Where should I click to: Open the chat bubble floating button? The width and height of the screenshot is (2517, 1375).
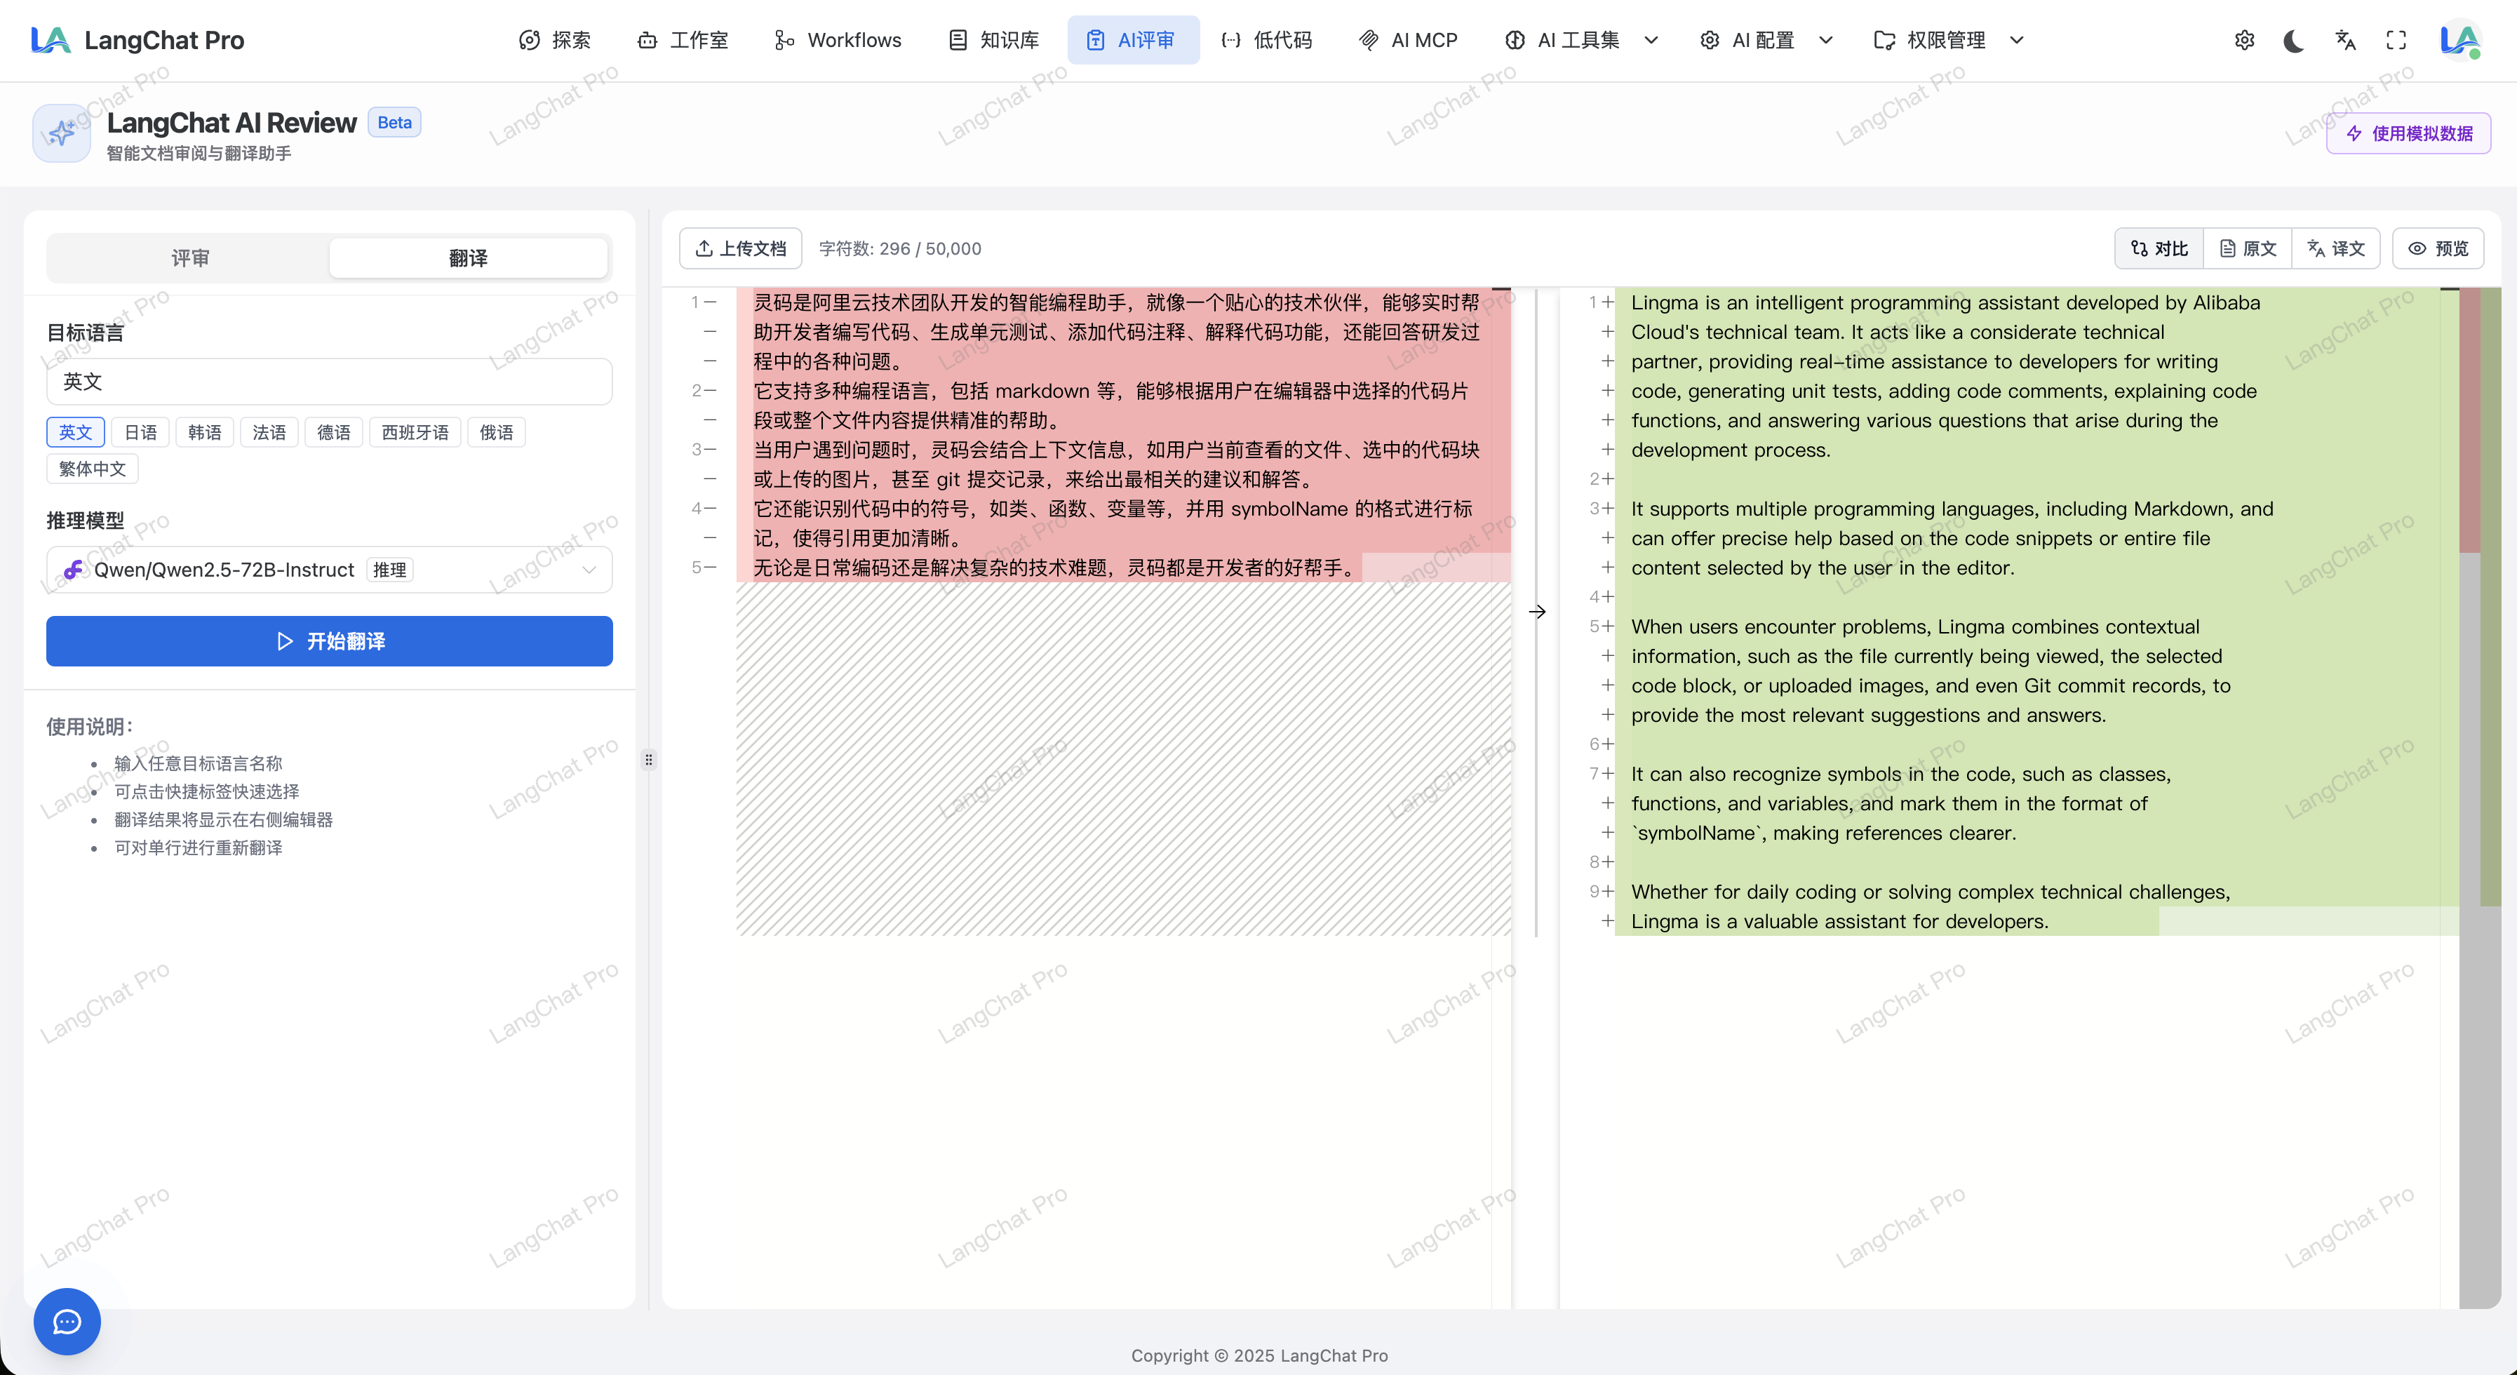point(67,1321)
